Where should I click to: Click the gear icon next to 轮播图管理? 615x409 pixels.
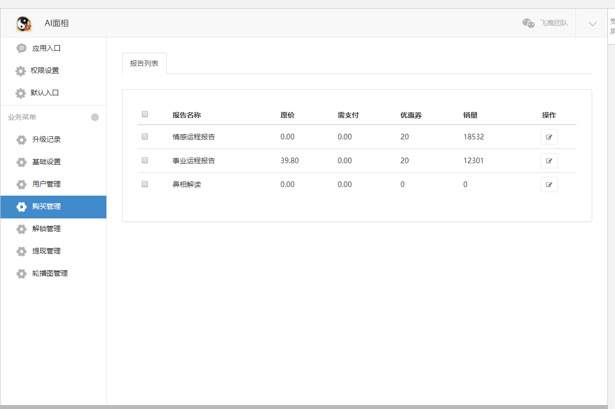click(21, 274)
